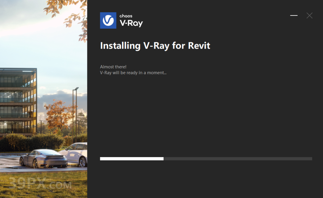The image size is (323, 198).
Task: Click the 'Installing V-Ray for Revit' heading
Action: coord(155,46)
